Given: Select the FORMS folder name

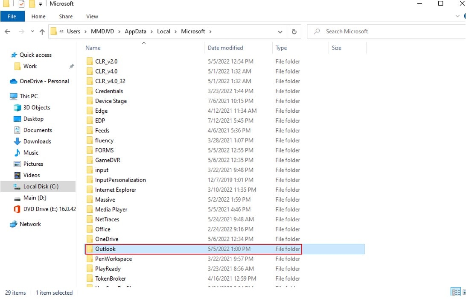Looking at the screenshot, I should pos(104,150).
